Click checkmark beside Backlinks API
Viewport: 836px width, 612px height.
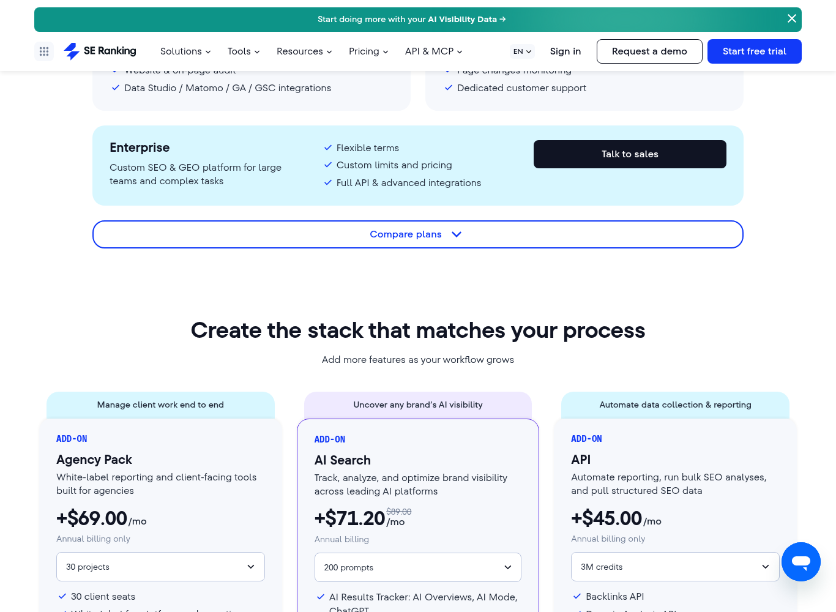point(577,596)
